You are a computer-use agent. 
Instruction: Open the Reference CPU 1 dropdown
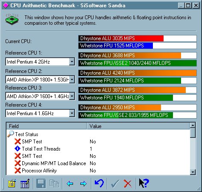point(72,62)
